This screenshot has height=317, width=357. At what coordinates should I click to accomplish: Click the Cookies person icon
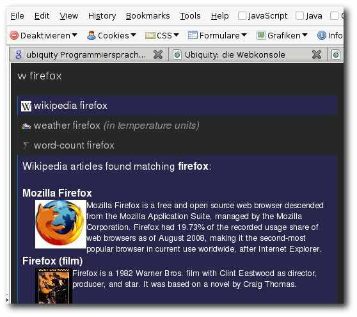91,35
